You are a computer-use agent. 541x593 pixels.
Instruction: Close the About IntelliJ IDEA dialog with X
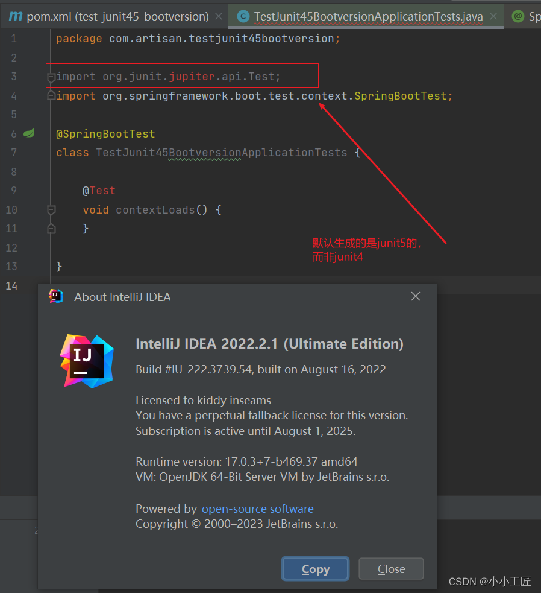(x=416, y=297)
